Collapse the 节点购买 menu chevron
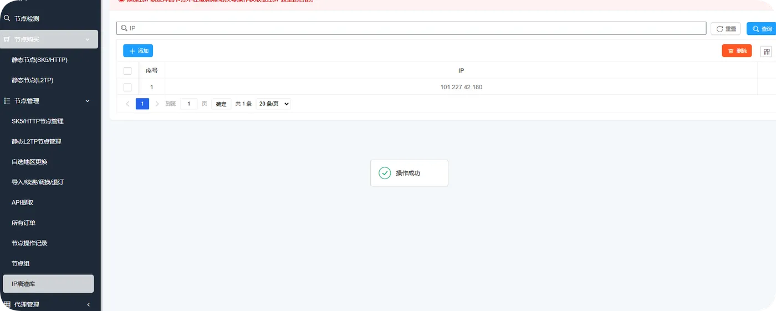The height and width of the screenshot is (311, 776). 88,39
